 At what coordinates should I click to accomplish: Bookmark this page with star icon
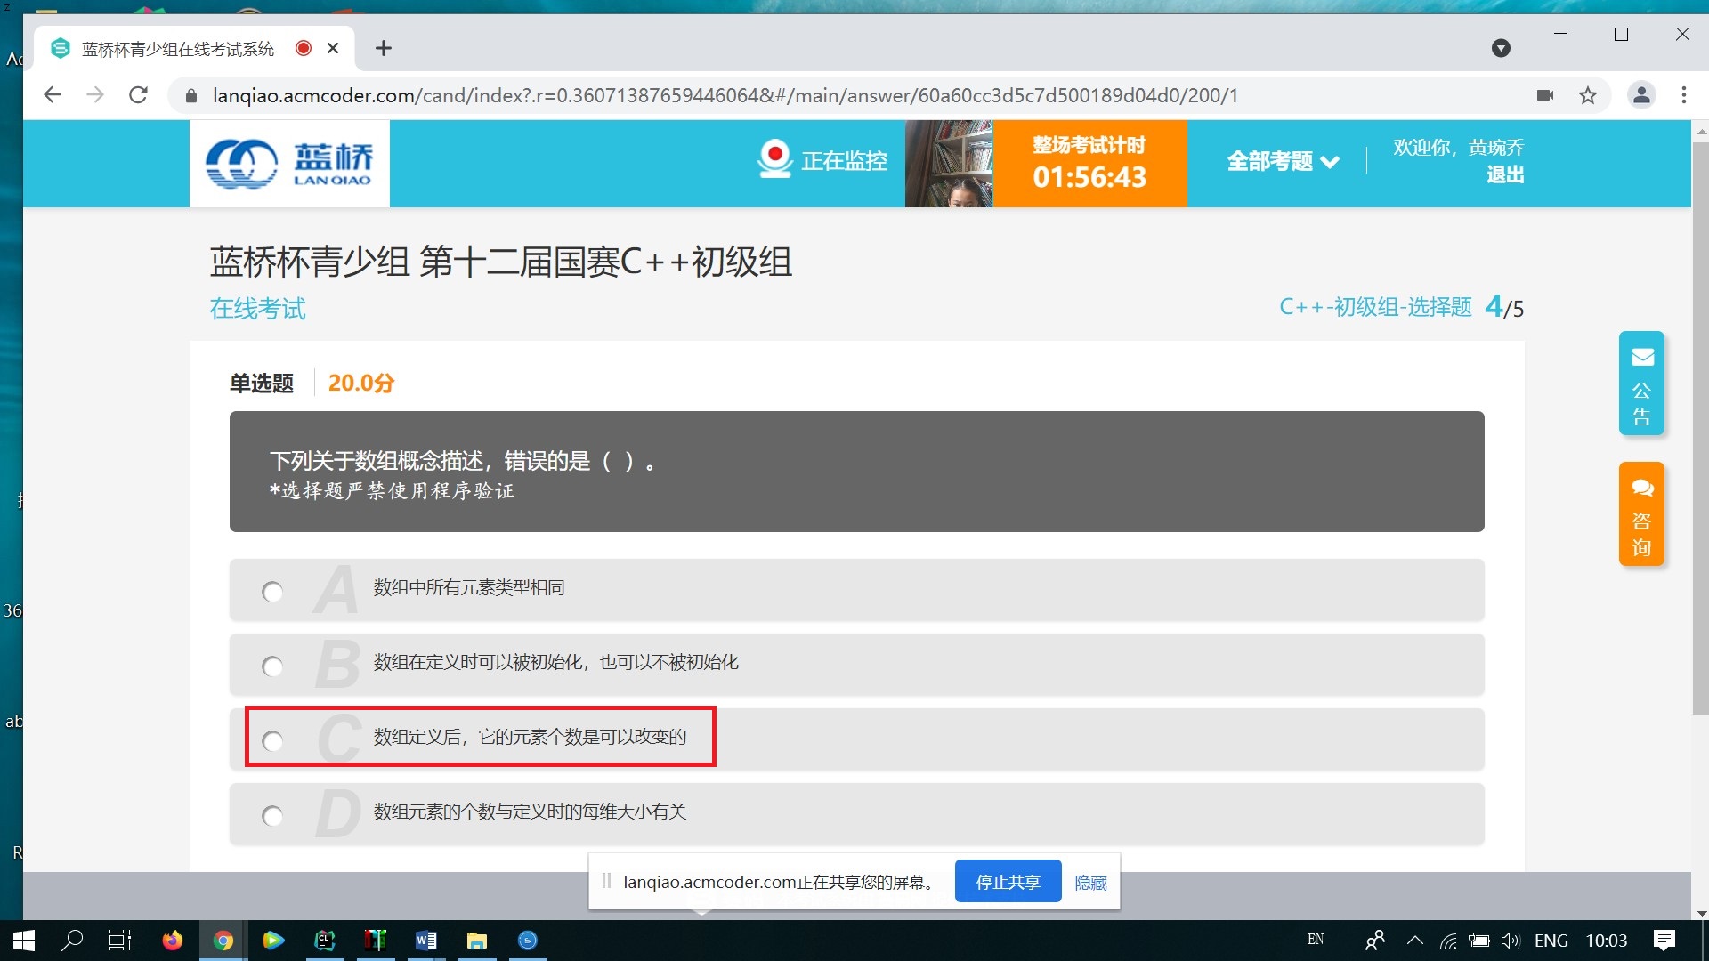pyautogui.click(x=1588, y=95)
